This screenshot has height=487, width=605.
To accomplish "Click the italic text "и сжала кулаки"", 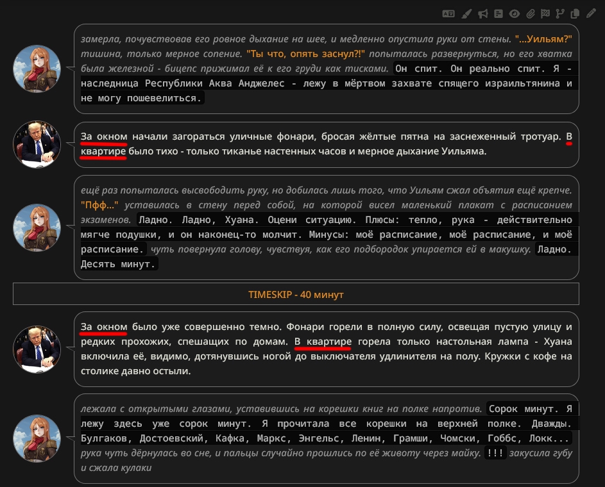I will click(x=116, y=468).
